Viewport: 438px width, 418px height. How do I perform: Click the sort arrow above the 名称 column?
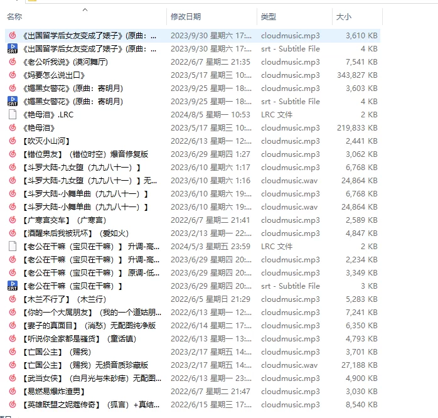tap(85, 10)
